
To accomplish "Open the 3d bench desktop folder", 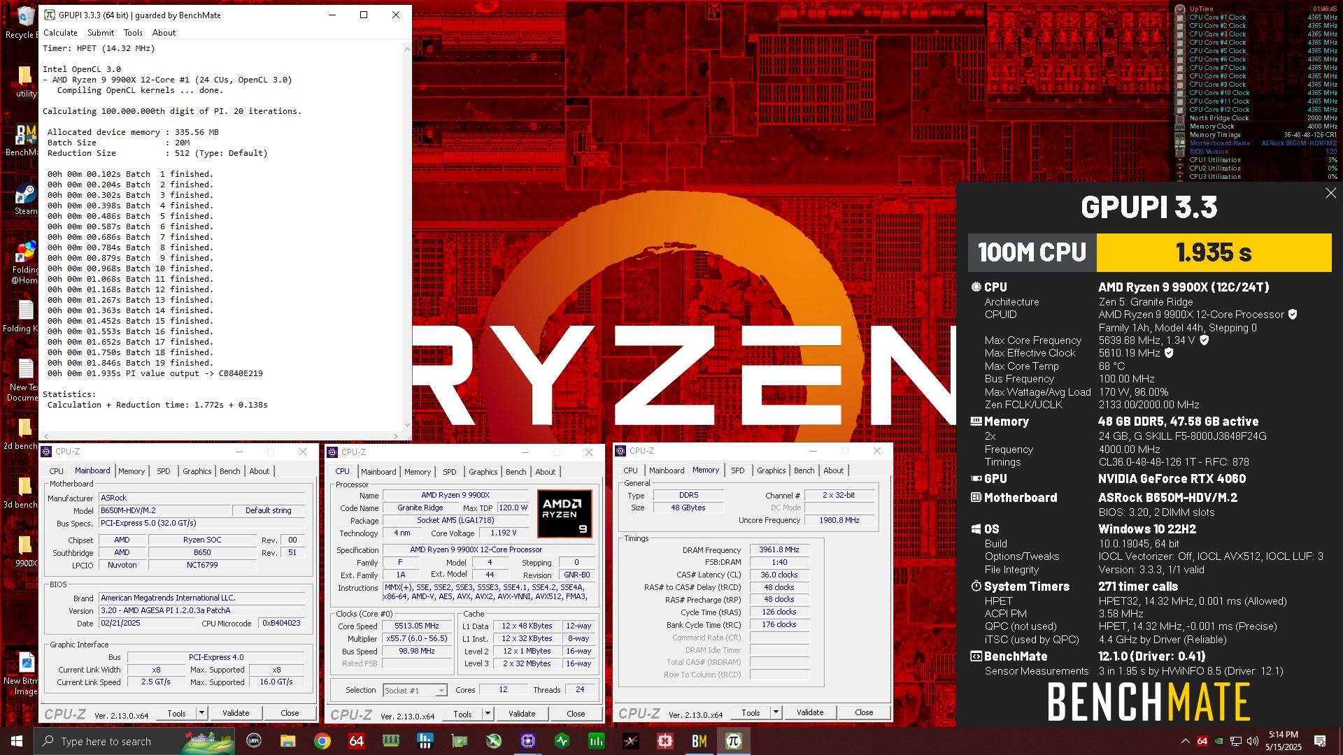I will (21, 492).
